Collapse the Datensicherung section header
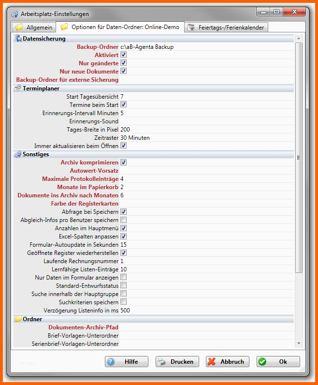The image size is (318, 385). [x=43, y=39]
